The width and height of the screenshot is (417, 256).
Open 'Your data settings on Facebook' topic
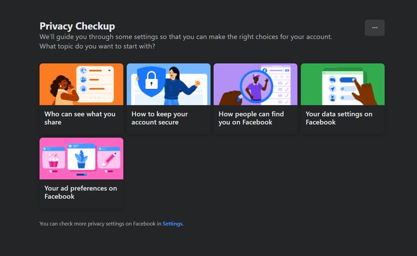tap(338, 118)
